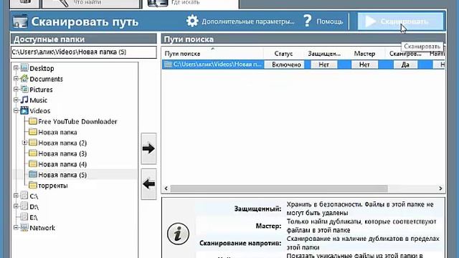Expand the Pictures tree node

[16, 89]
